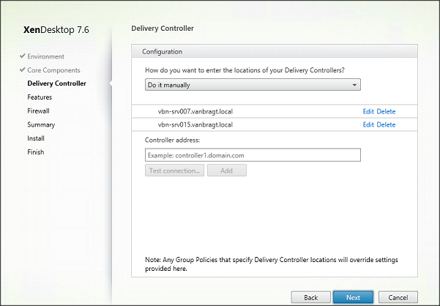Go to the Summary step
Viewport: 440px width, 306px height.
(x=41, y=125)
